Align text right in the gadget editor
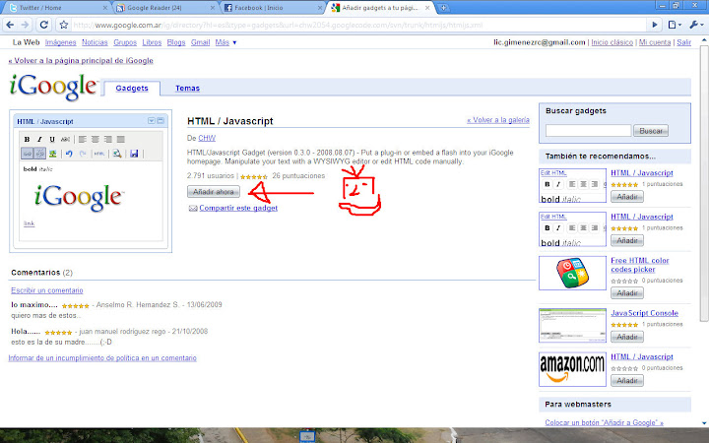Screen dimensions: 709x443 (107, 139)
